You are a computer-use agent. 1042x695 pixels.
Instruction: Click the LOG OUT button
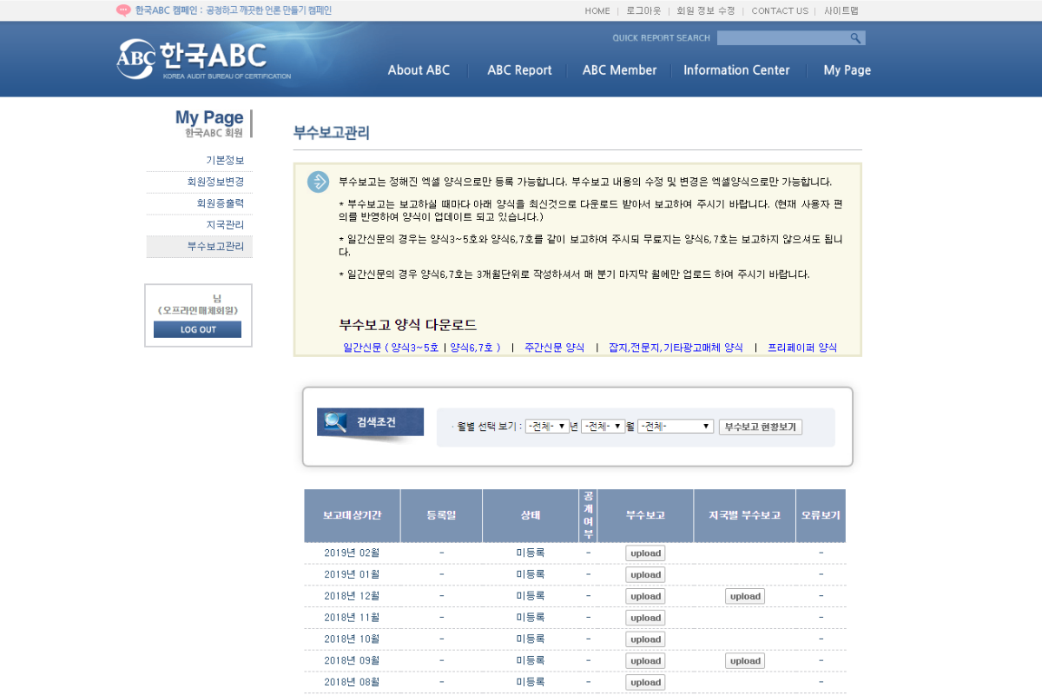click(x=198, y=330)
